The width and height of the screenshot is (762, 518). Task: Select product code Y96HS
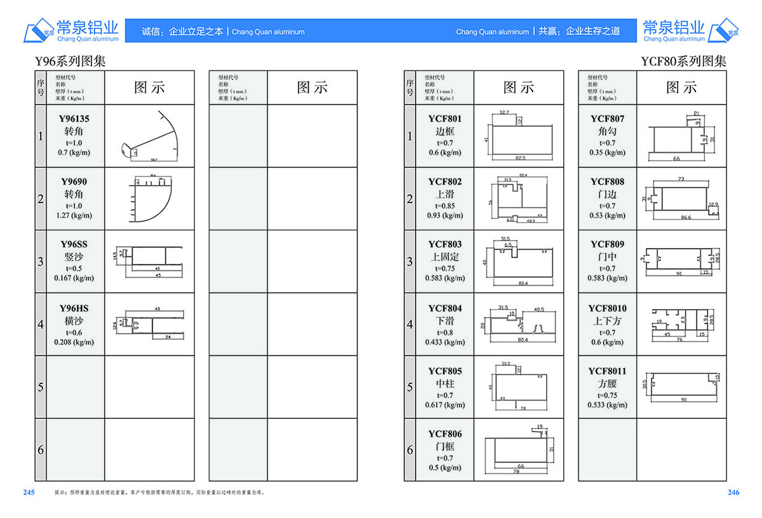pos(74,309)
